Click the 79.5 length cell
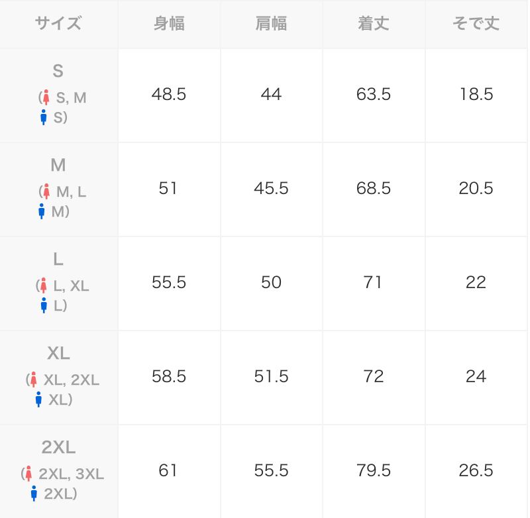Screen dimensions: 530x518 [x=374, y=471]
